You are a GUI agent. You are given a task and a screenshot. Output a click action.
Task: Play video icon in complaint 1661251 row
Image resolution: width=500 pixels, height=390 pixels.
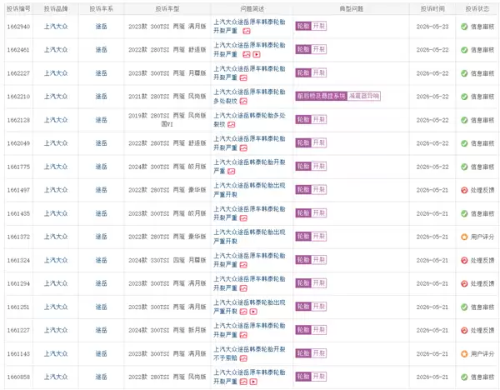(x=253, y=312)
